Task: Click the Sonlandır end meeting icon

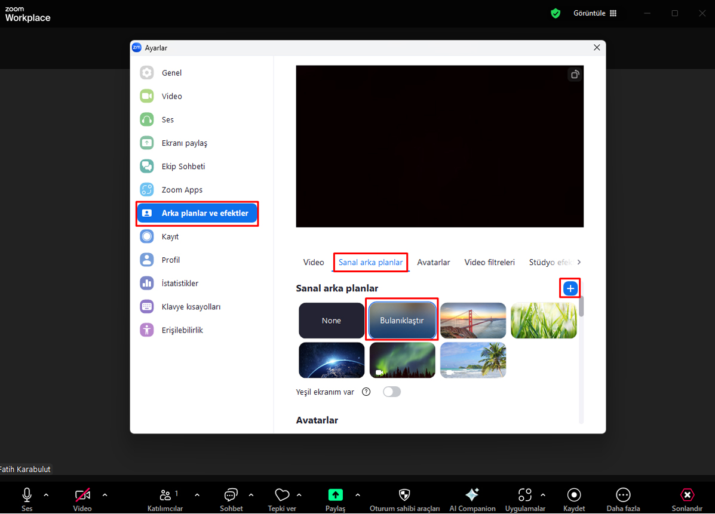Action: pos(688,495)
